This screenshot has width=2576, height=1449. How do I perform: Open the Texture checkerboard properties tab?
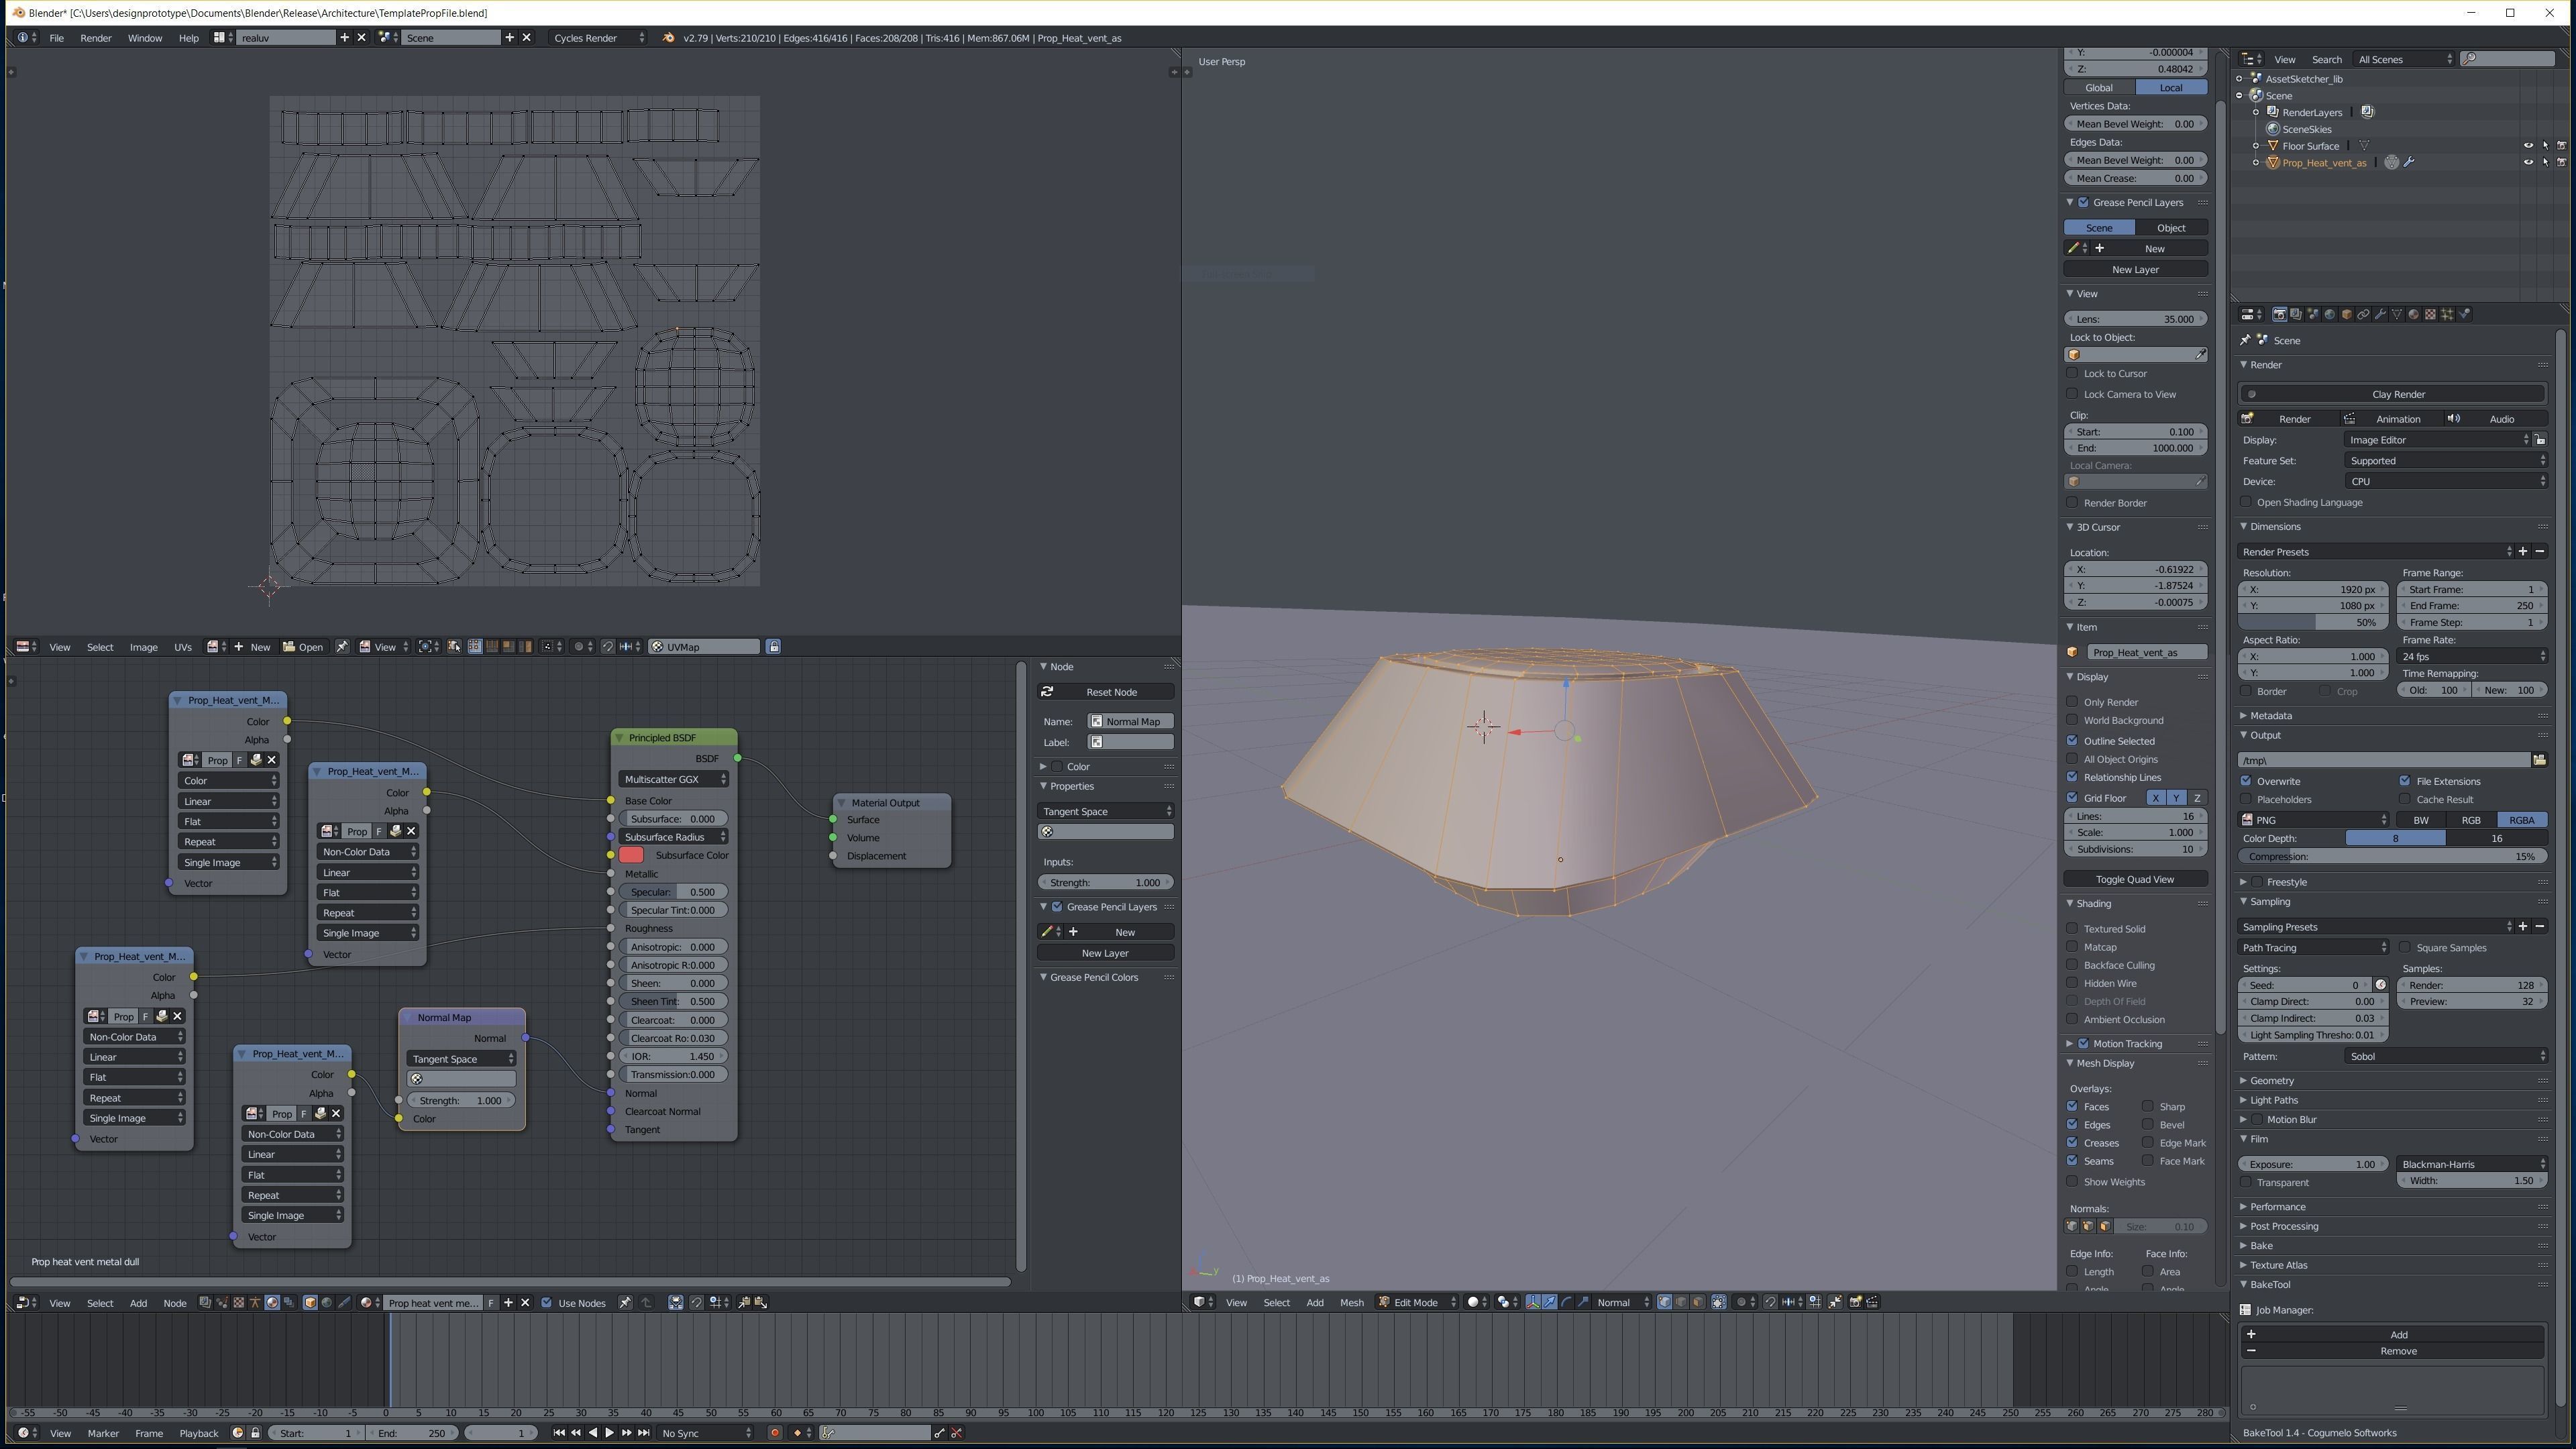tap(2430, 314)
